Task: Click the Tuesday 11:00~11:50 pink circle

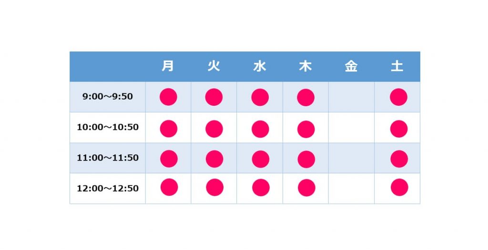Action: (214, 159)
